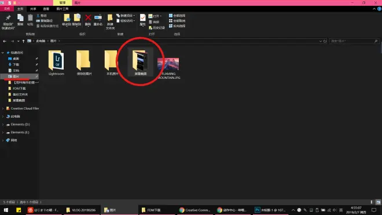Switch to the 共享 (Share) ribbon tab
Viewport: 382px width, 215px height.
(33, 9)
